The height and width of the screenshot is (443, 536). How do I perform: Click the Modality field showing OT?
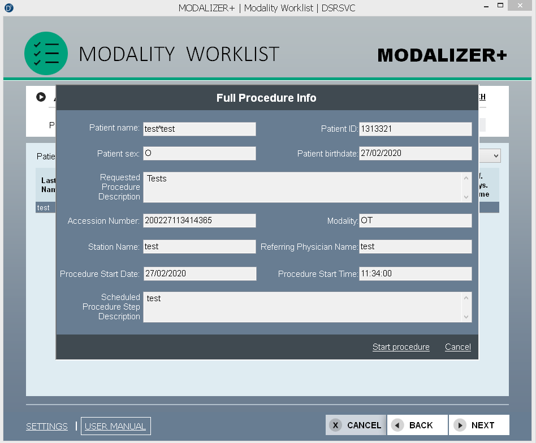415,220
